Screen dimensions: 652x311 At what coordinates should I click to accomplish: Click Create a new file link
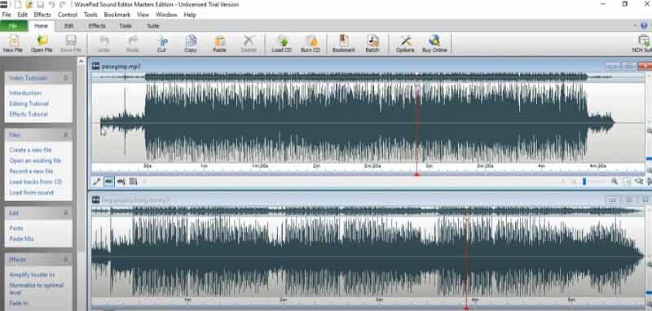(x=30, y=150)
